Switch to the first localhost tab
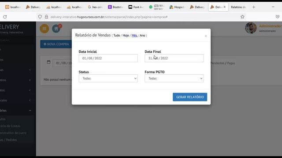 click(13, 7)
